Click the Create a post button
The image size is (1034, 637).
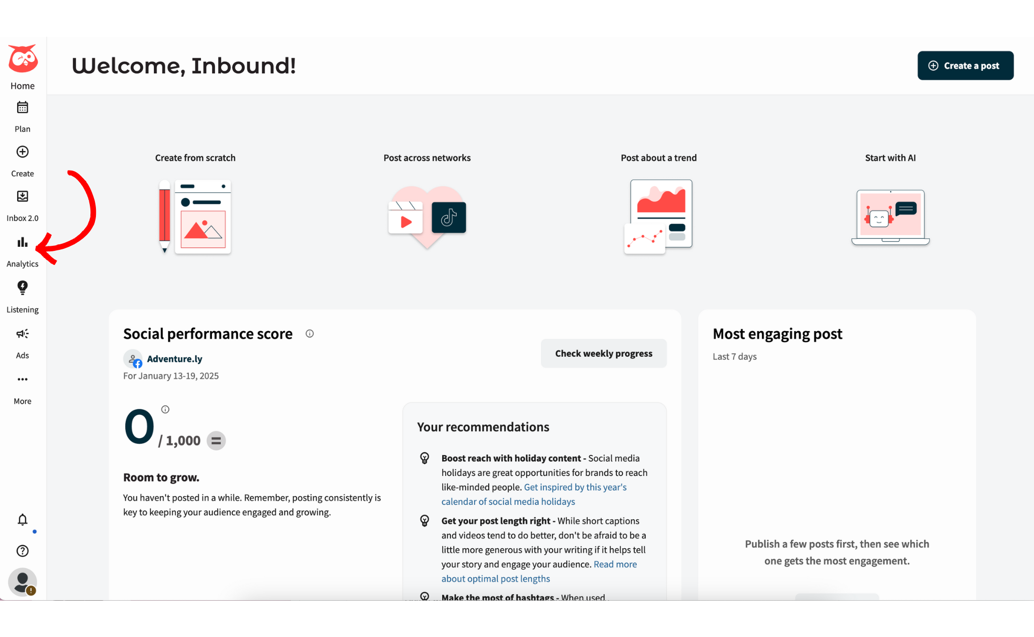pyautogui.click(x=965, y=66)
